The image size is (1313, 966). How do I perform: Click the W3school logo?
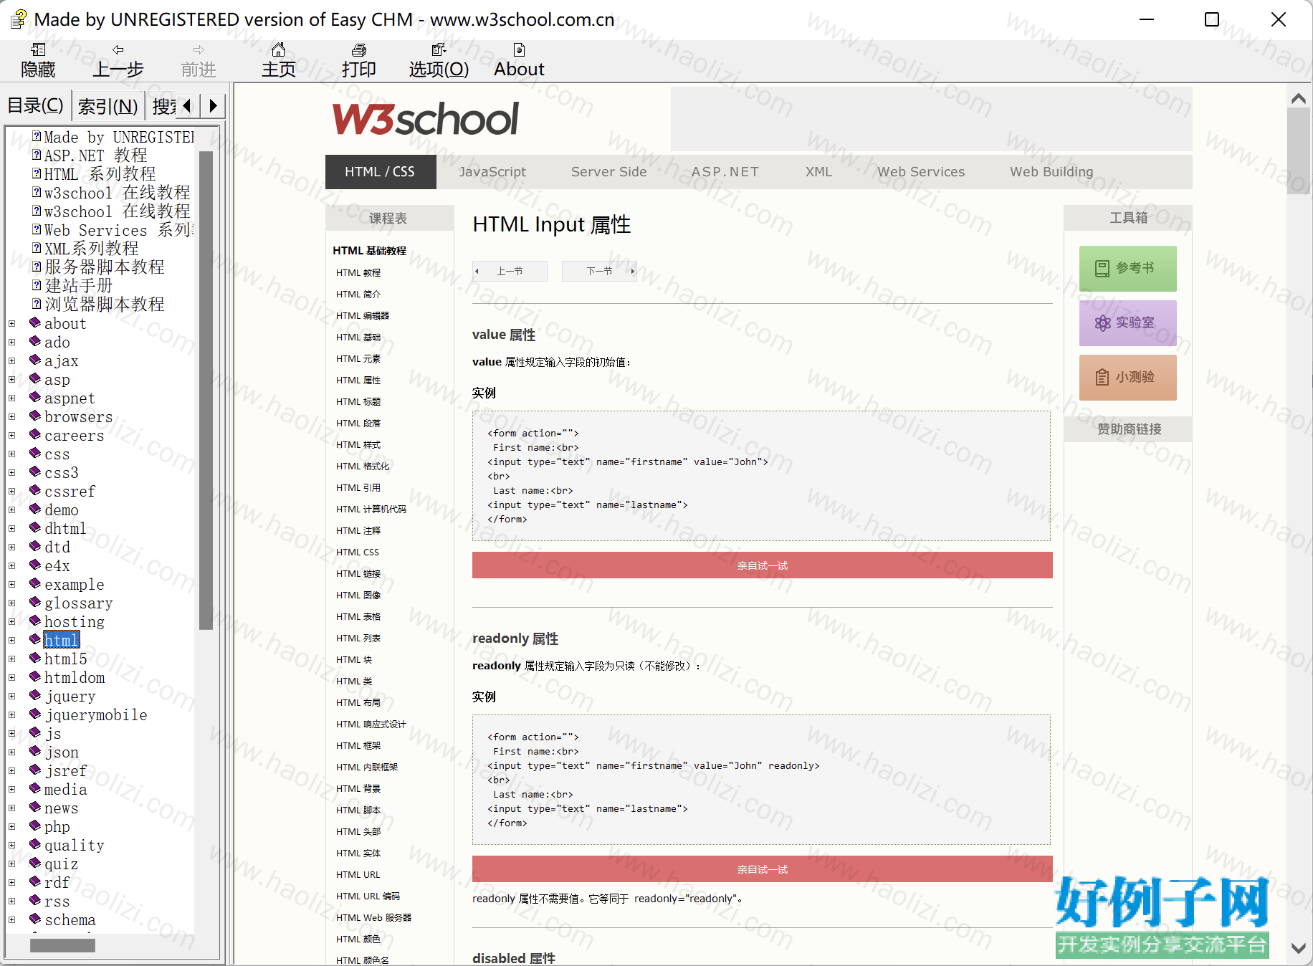pyautogui.click(x=425, y=119)
